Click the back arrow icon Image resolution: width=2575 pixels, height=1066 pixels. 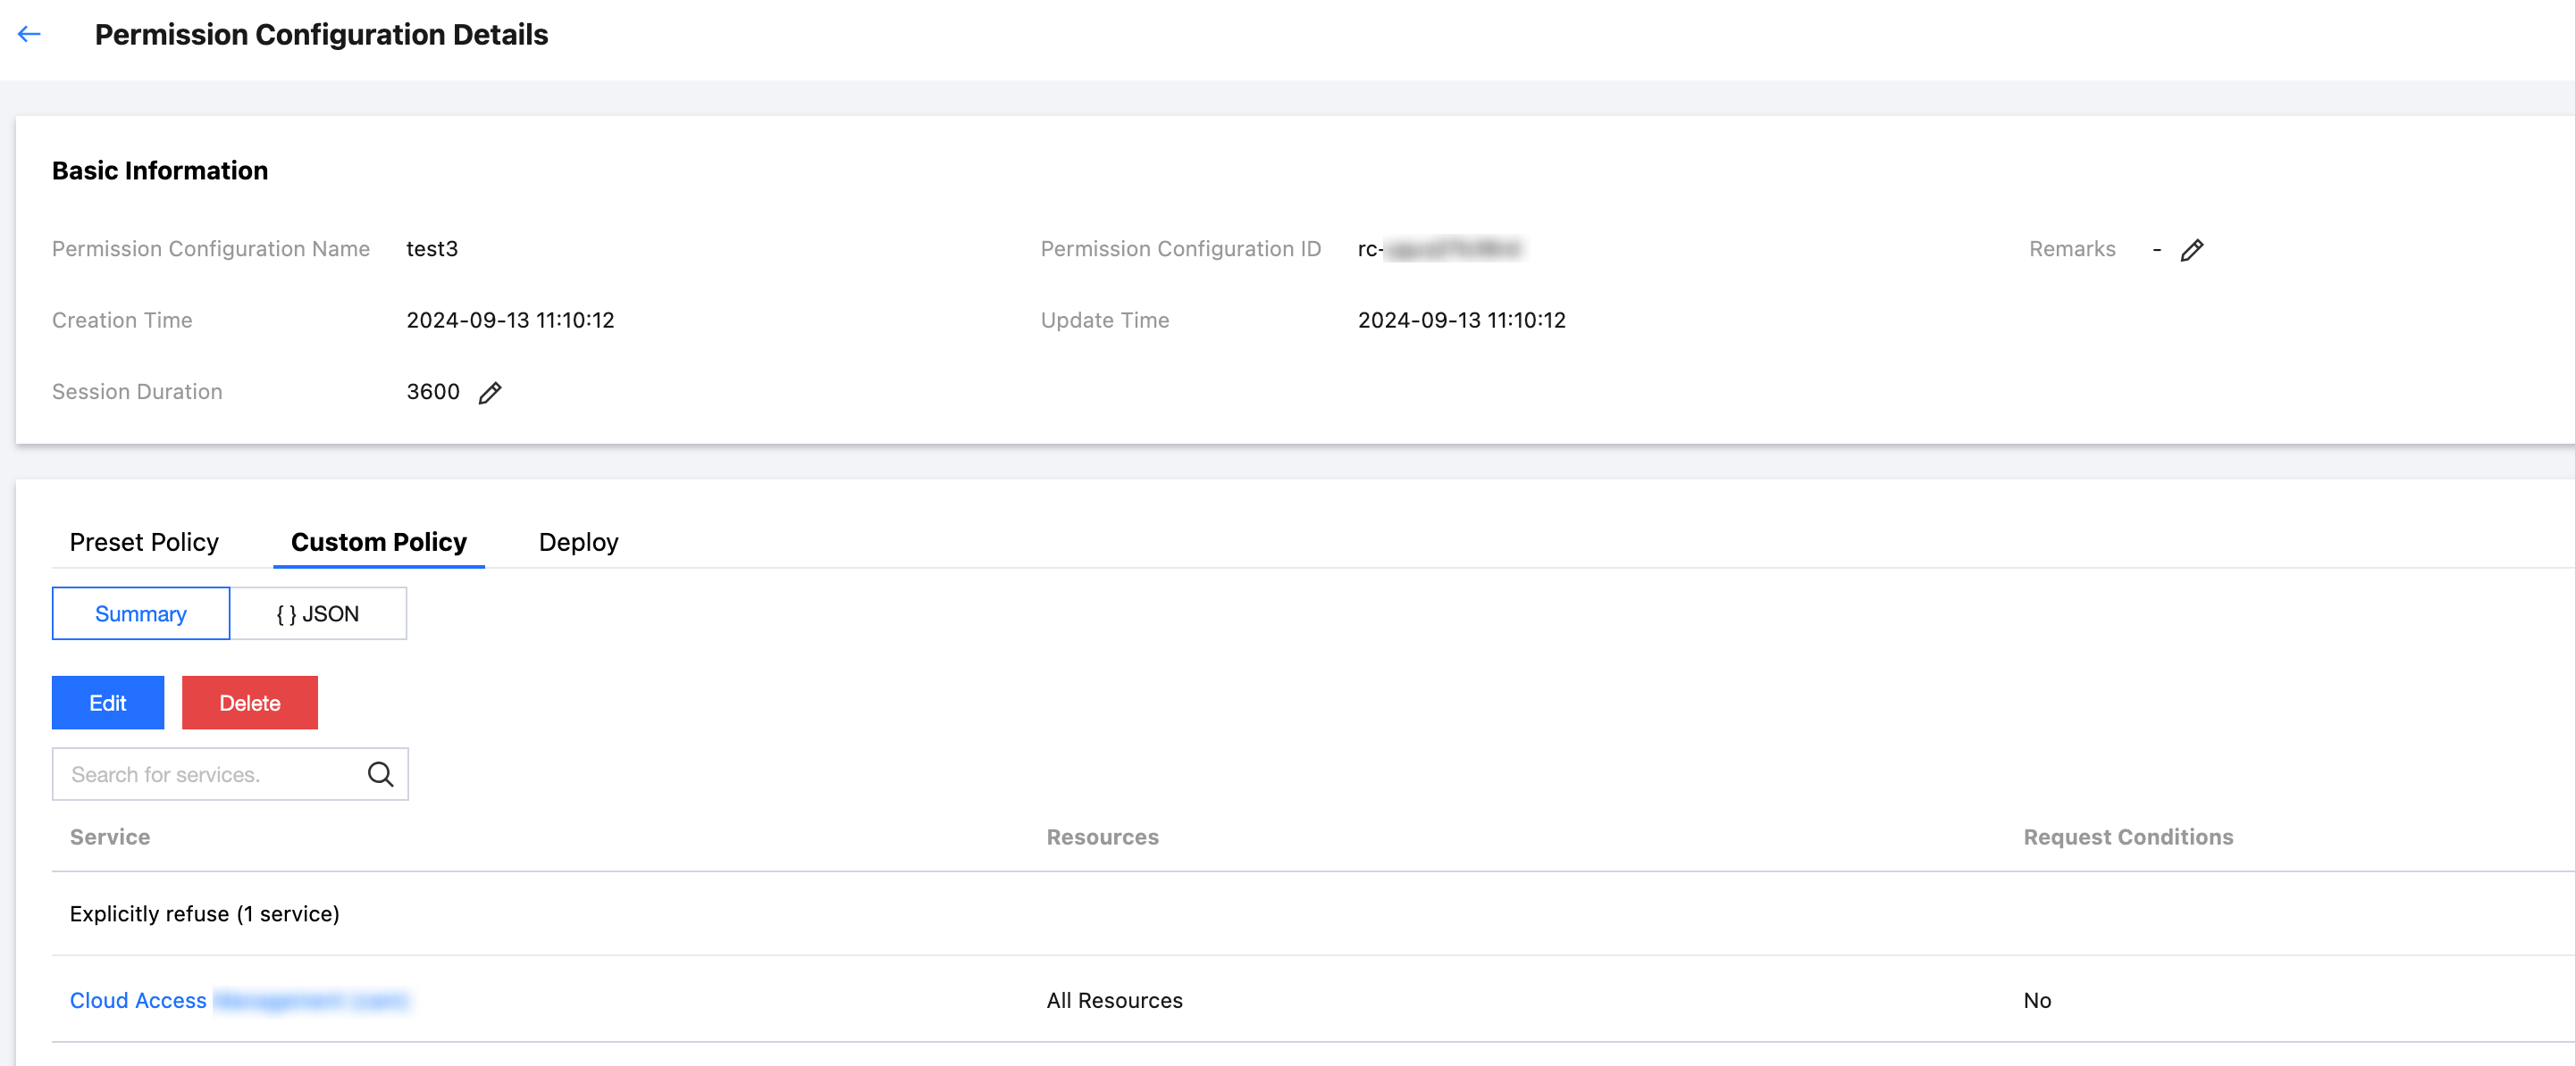tap(29, 34)
